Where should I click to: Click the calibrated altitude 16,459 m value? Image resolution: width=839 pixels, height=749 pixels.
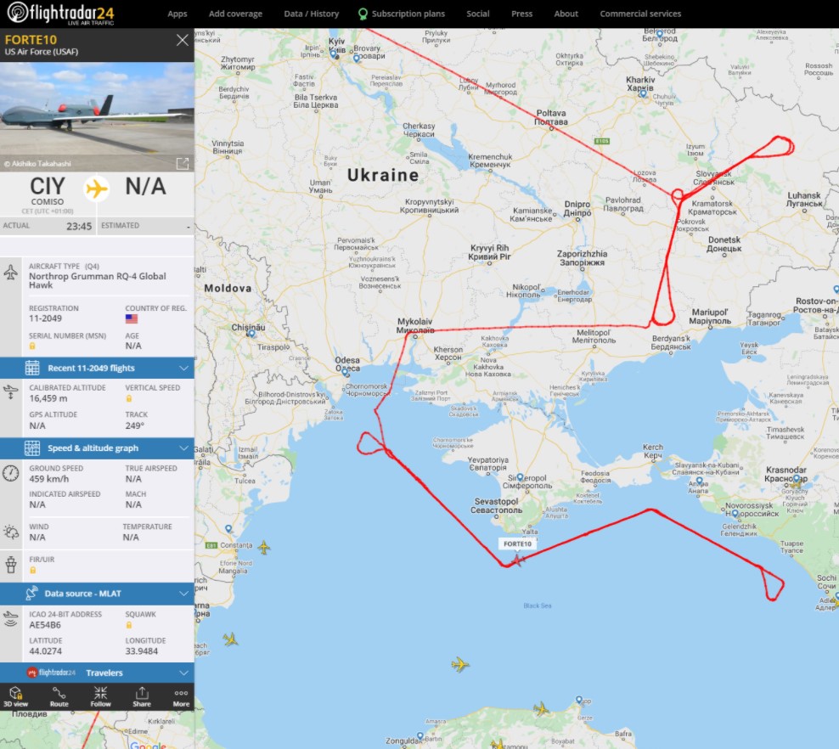tap(48, 398)
